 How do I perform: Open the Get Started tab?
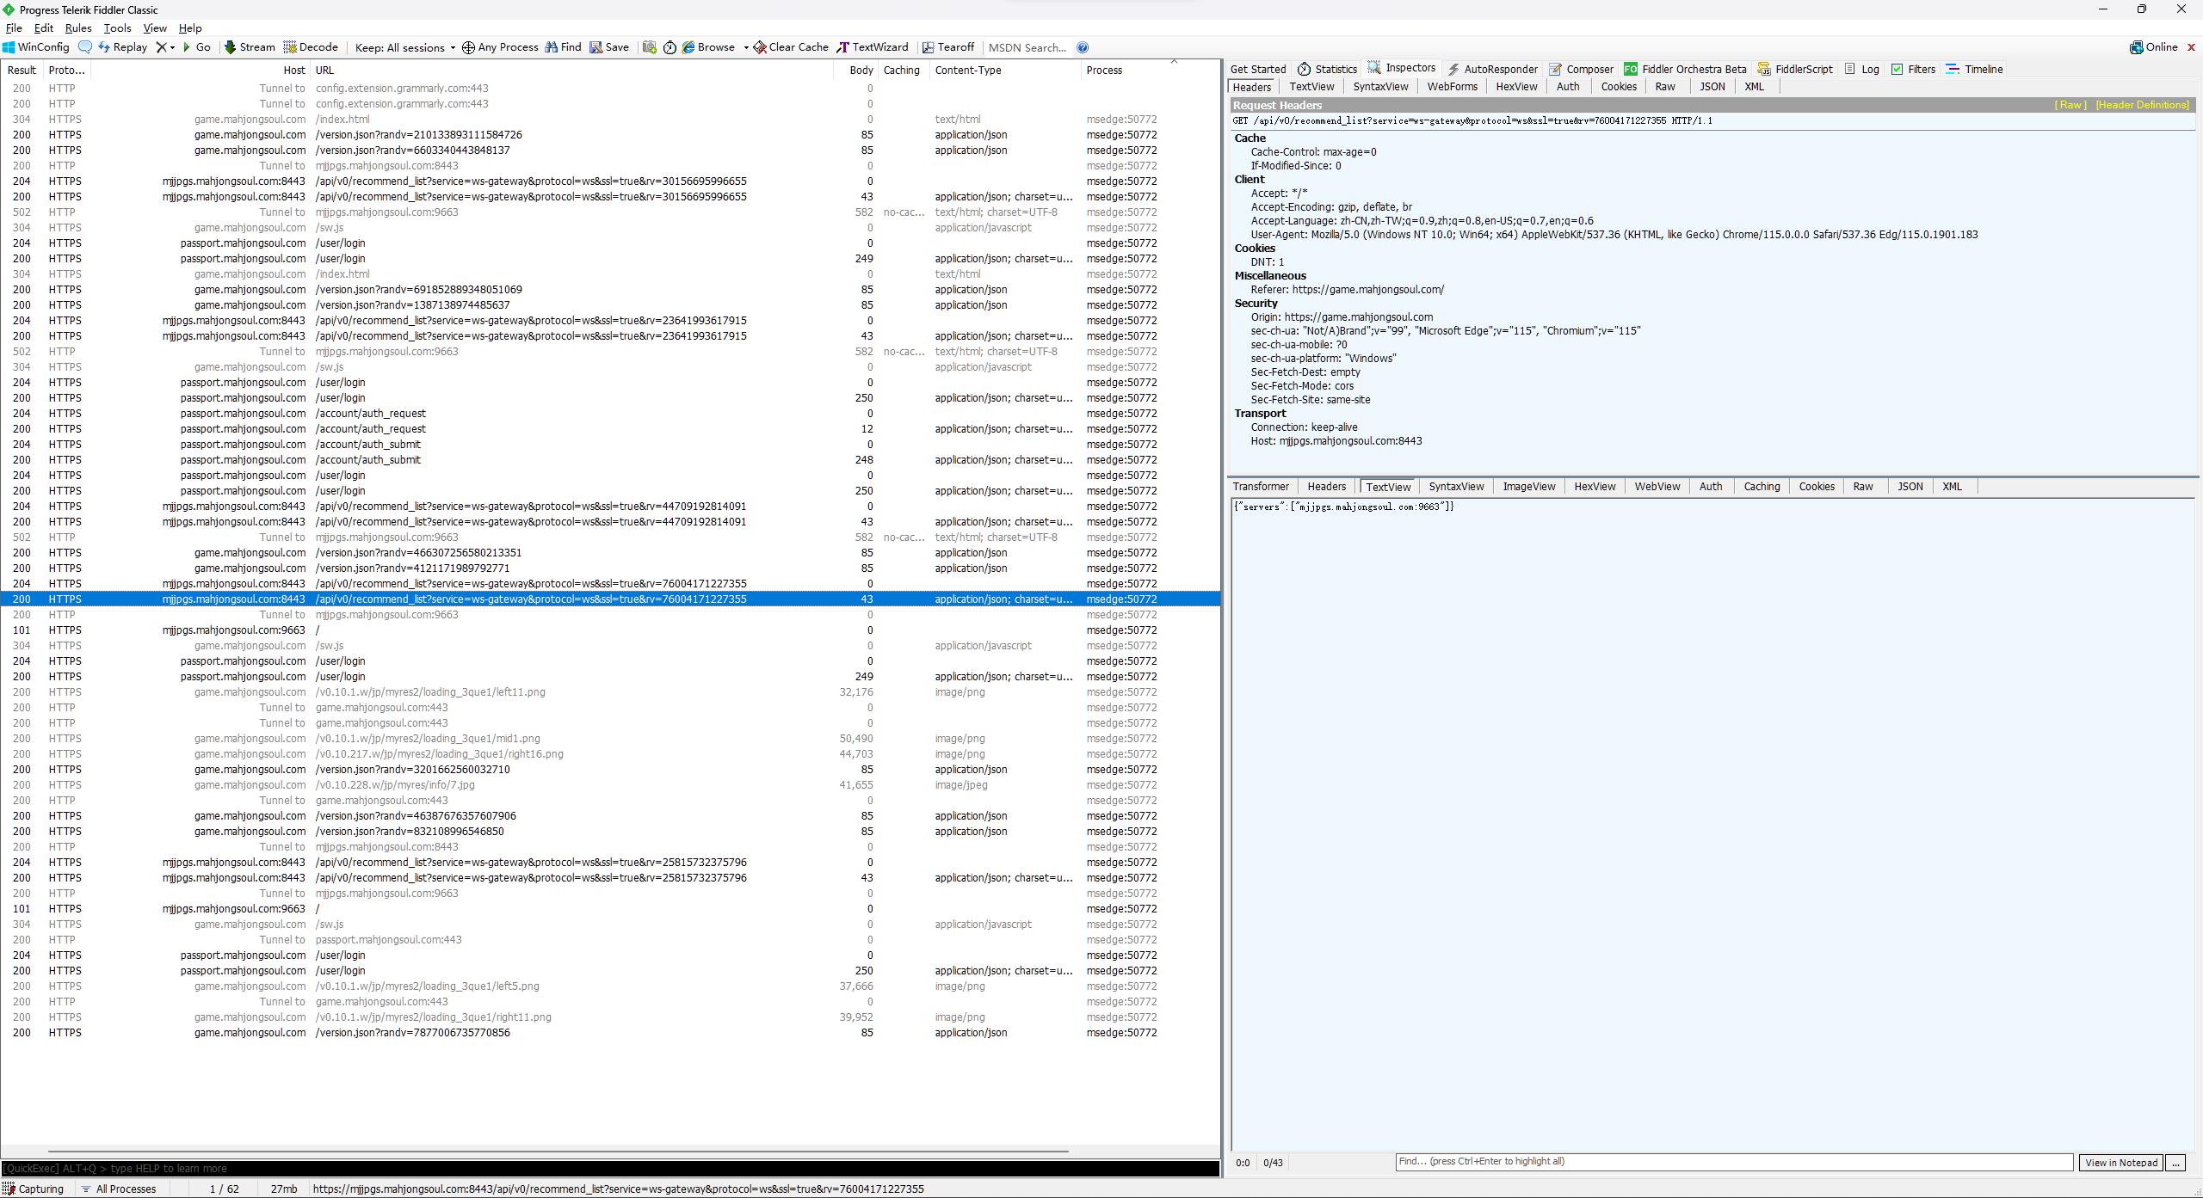click(x=1257, y=69)
